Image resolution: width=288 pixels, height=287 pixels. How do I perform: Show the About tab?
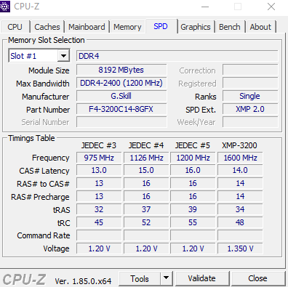coord(260,27)
